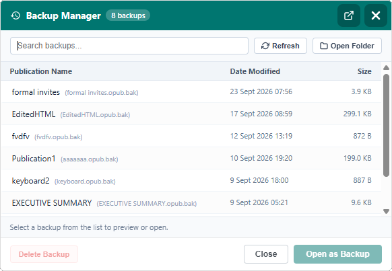Screen dimensions: 392x271
Task: Click the vertical scrollbar thumb
Action: [386, 125]
